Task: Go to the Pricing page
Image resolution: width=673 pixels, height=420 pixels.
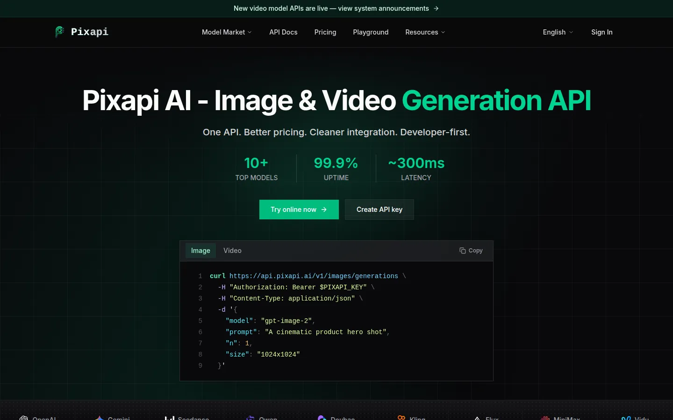Action: click(x=325, y=32)
